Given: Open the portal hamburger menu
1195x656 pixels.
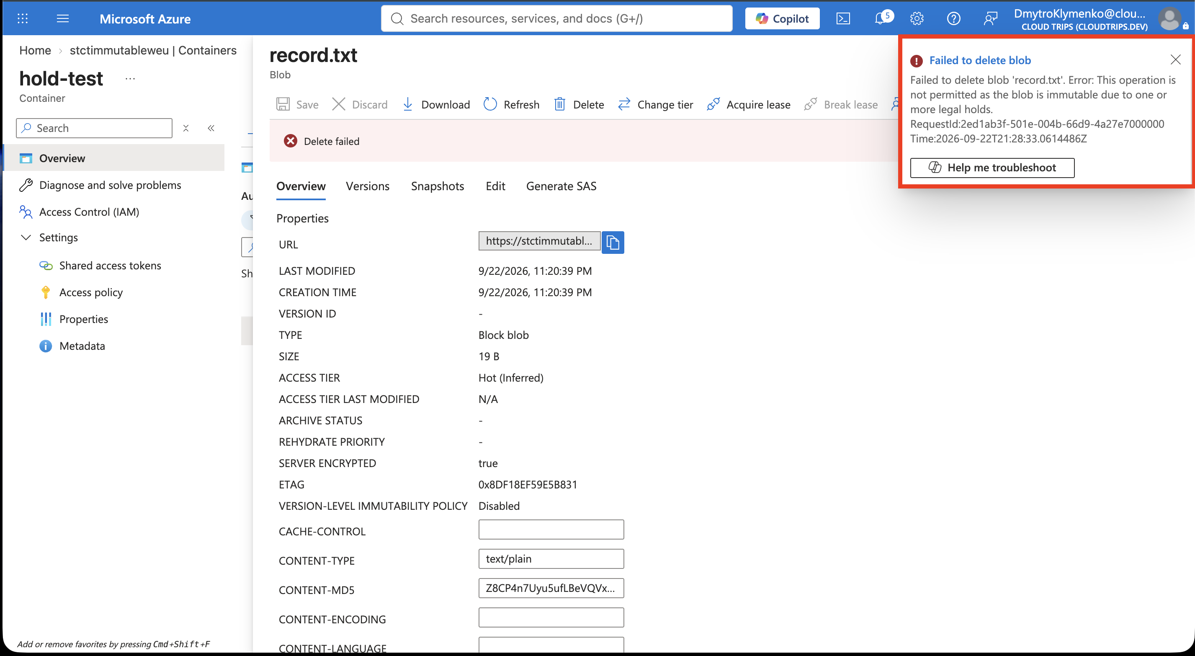Looking at the screenshot, I should 63,18.
